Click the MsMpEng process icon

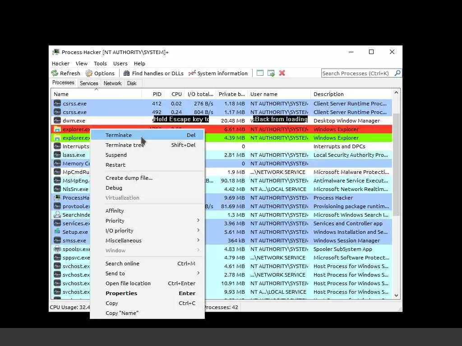[x=57, y=181]
